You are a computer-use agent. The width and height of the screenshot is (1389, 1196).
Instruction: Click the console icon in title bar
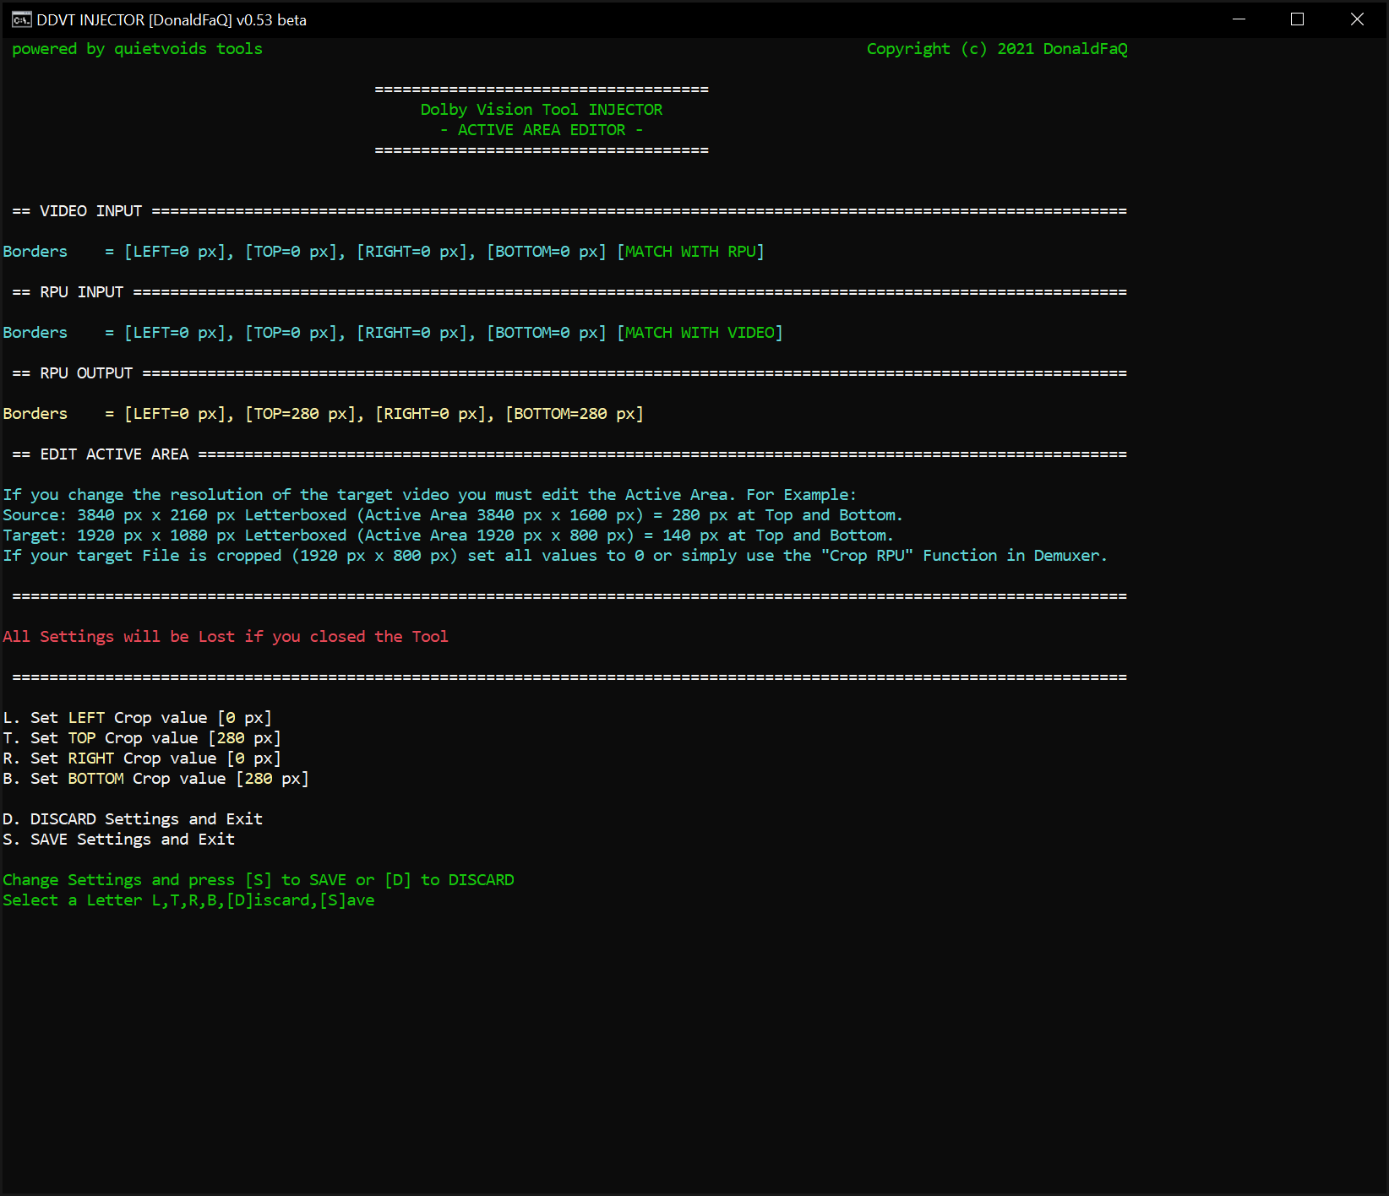pyautogui.click(x=21, y=19)
